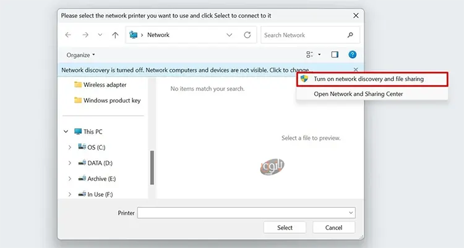464x248 pixels.
Task: Click the Cancel button
Action: point(334,228)
